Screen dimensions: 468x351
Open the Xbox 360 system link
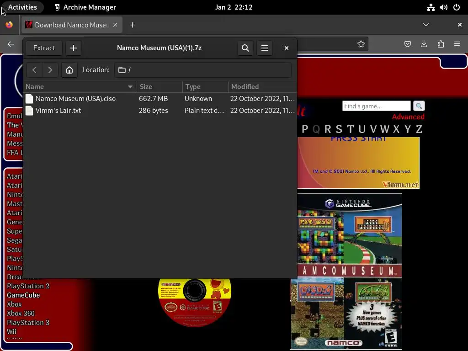21,314
